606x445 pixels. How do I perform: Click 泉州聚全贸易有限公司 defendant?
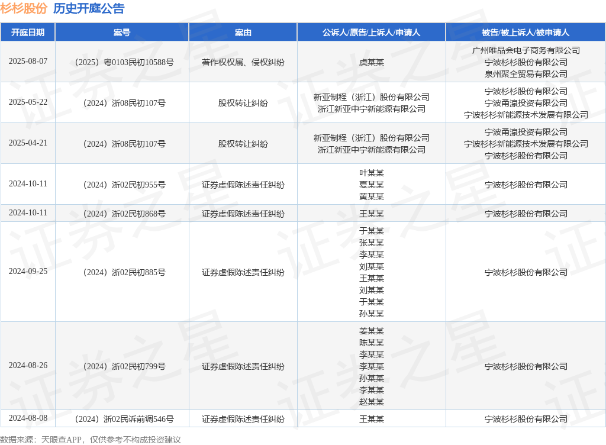pyautogui.click(x=526, y=74)
